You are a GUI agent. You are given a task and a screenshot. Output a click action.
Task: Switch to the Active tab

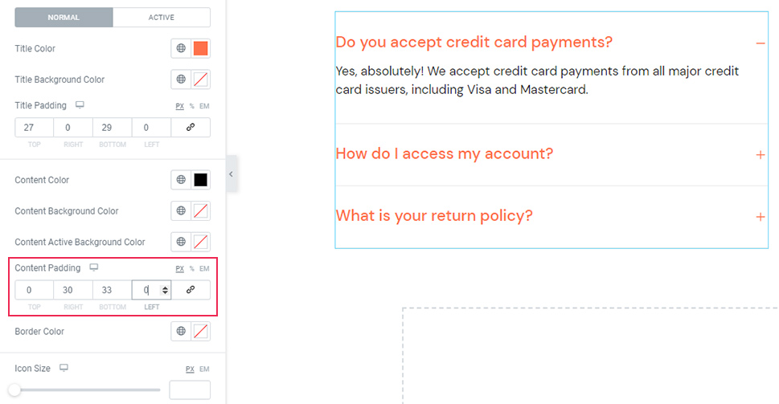tap(162, 18)
